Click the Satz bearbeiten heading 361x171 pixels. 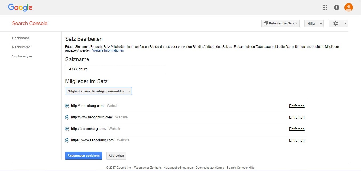pyautogui.click(x=84, y=39)
